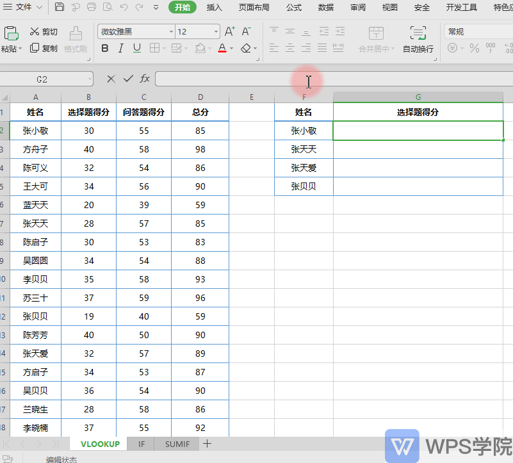Expand the 文件 menu dropdown arrow

39,7
